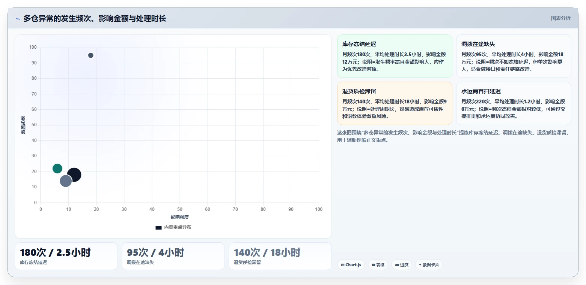Click the main heading 多仓异常的发生频次
Image resolution: width=586 pixels, height=285 pixels.
95,18
